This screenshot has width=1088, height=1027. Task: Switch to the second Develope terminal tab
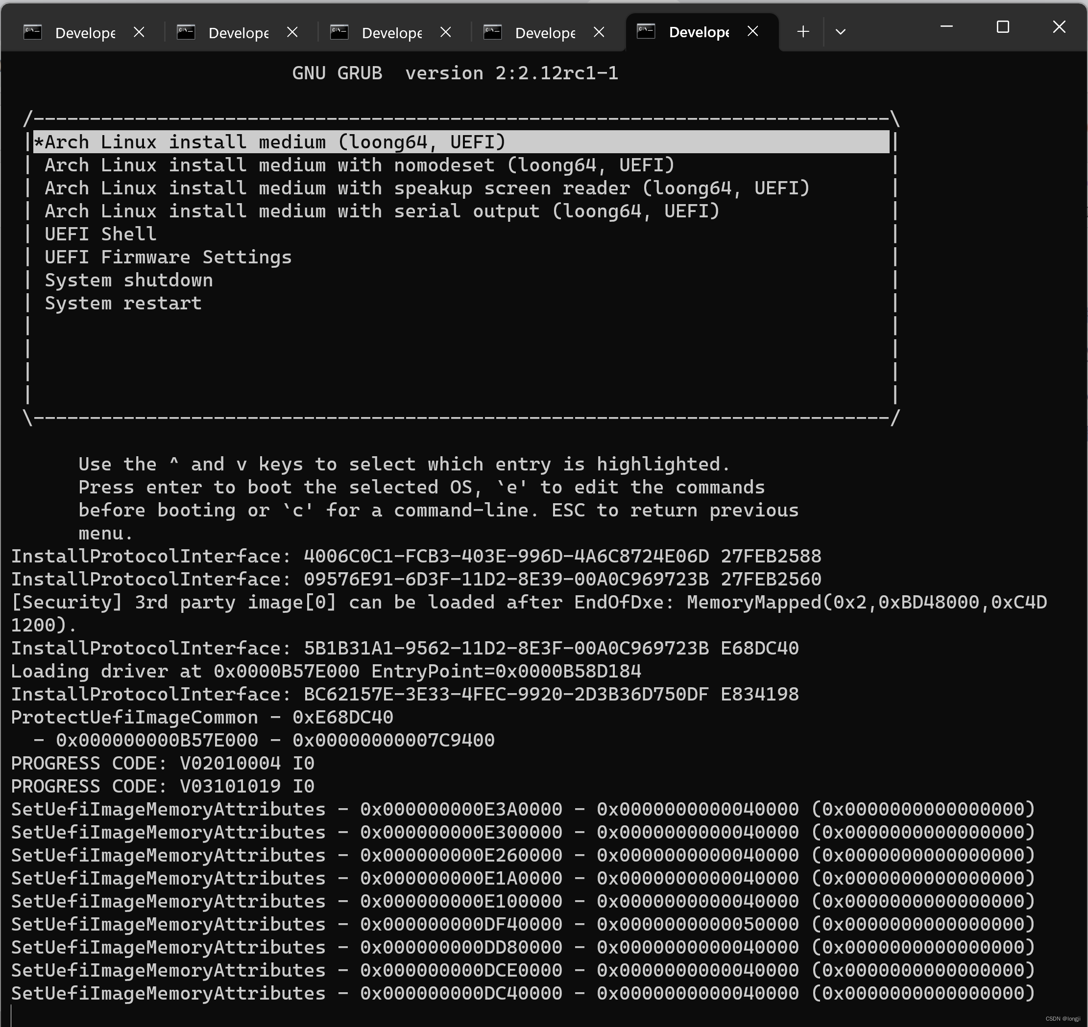tap(238, 32)
